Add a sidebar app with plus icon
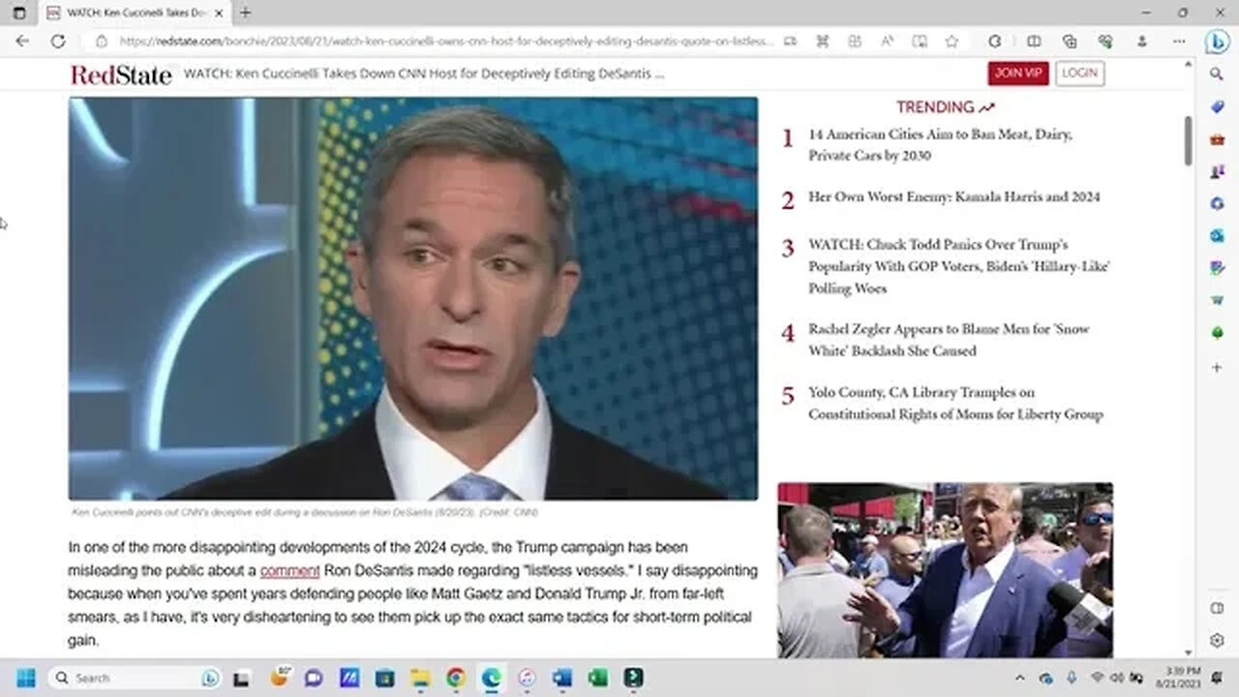Image resolution: width=1239 pixels, height=697 pixels. coord(1217,368)
